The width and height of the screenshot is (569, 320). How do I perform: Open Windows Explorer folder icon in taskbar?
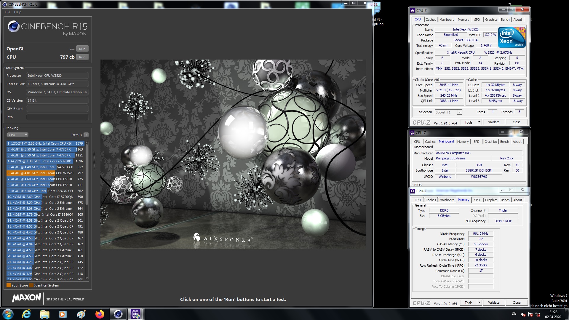pyautogui.click(x=44, y=314)
